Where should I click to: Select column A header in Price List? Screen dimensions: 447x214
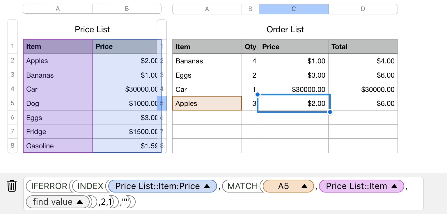58,9
